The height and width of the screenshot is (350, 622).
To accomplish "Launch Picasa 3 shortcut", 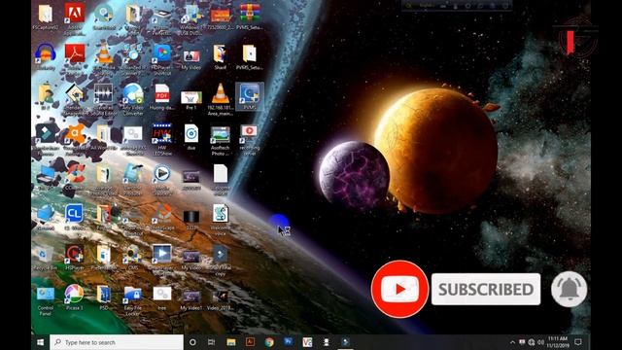I will pyautogui.click(x=74, y=297).
